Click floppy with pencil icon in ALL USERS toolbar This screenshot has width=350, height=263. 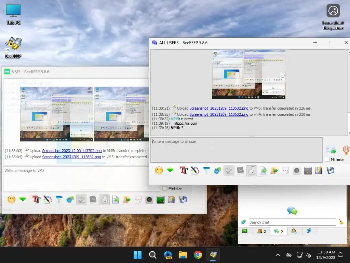coord(319,171)
